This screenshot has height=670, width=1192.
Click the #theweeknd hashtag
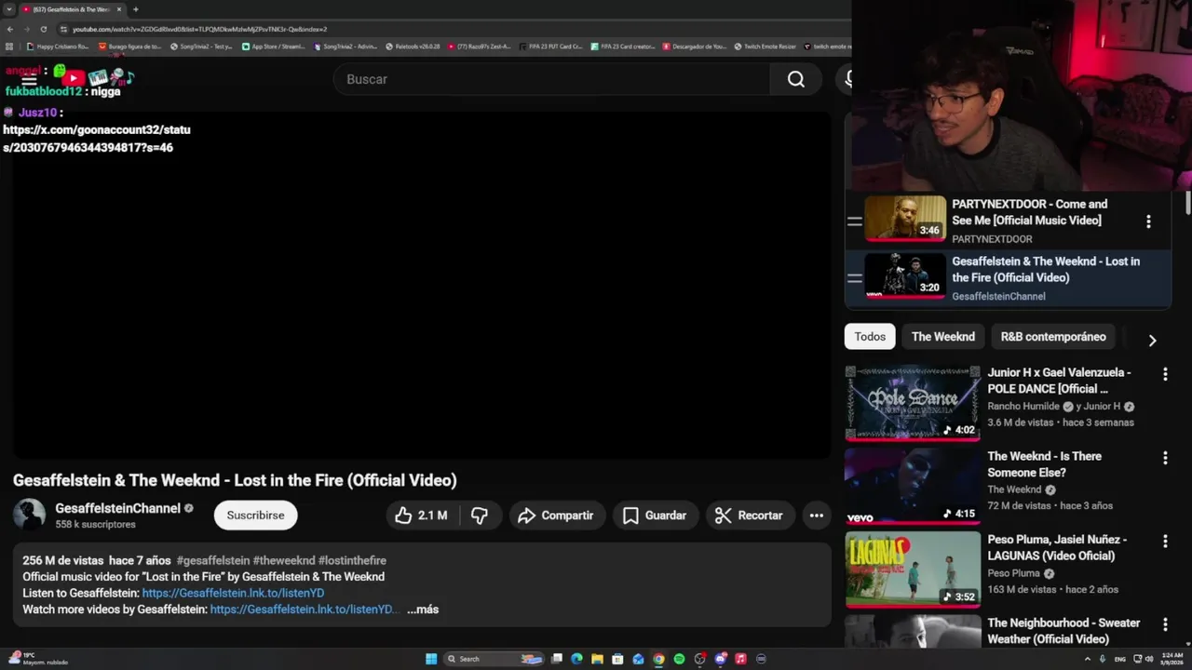283,560
